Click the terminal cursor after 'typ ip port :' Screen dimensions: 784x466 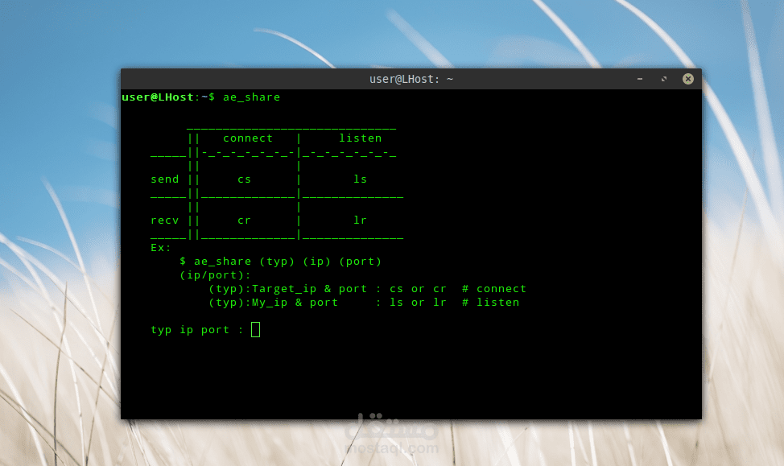(255, 329)
